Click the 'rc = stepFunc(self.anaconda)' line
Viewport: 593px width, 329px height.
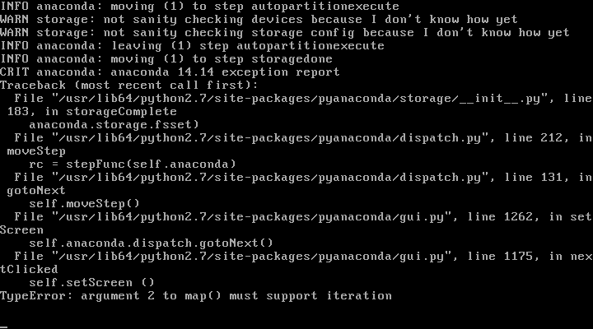[x=133, y=164]
